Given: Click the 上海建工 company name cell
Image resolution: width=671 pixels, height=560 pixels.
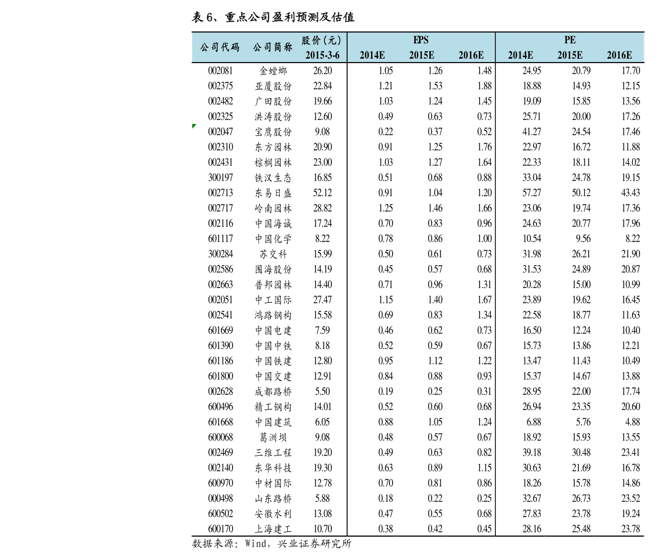Looking at the screenshot, I should pos(273,529).
